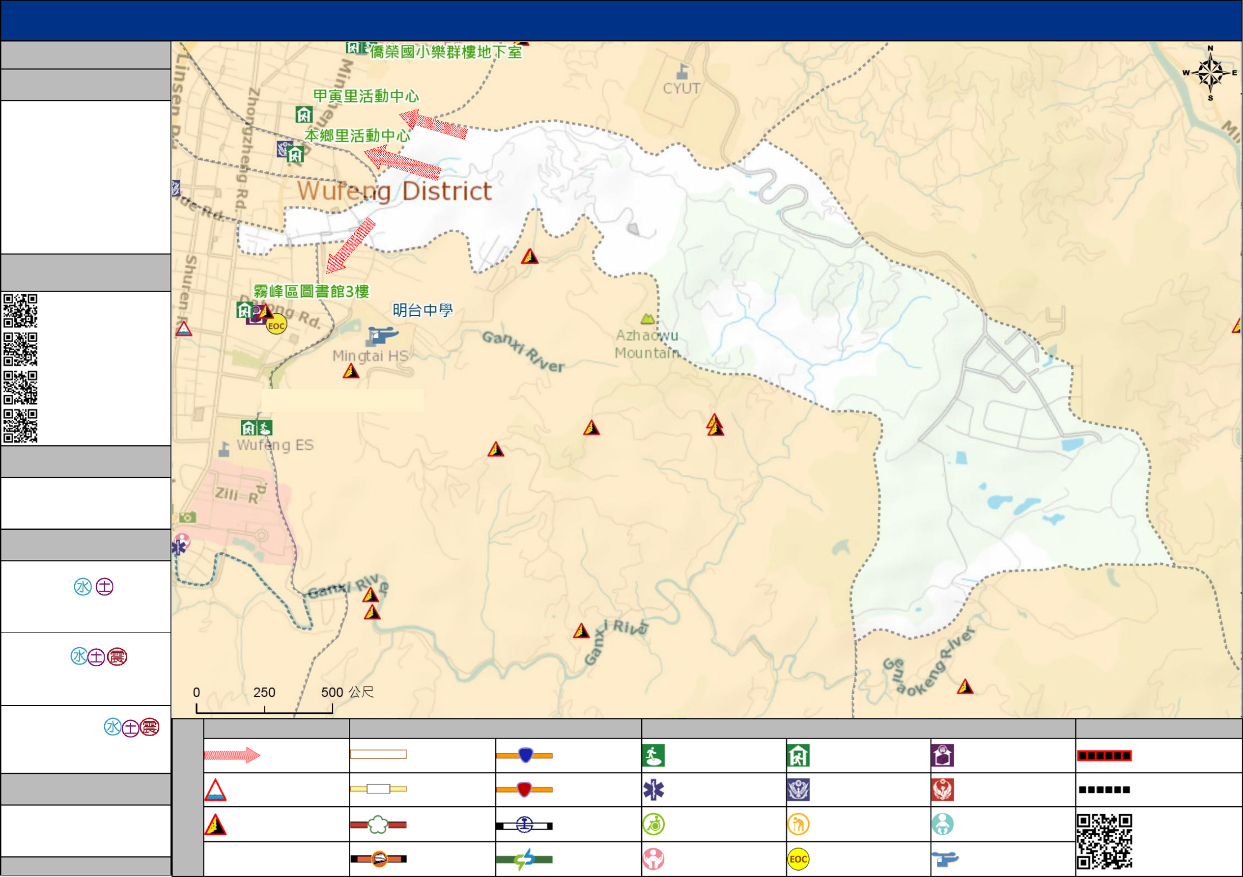Click the high-speed rail train legend symbol
Viewport: 1243px width, 877px height.
pos(378,859)
